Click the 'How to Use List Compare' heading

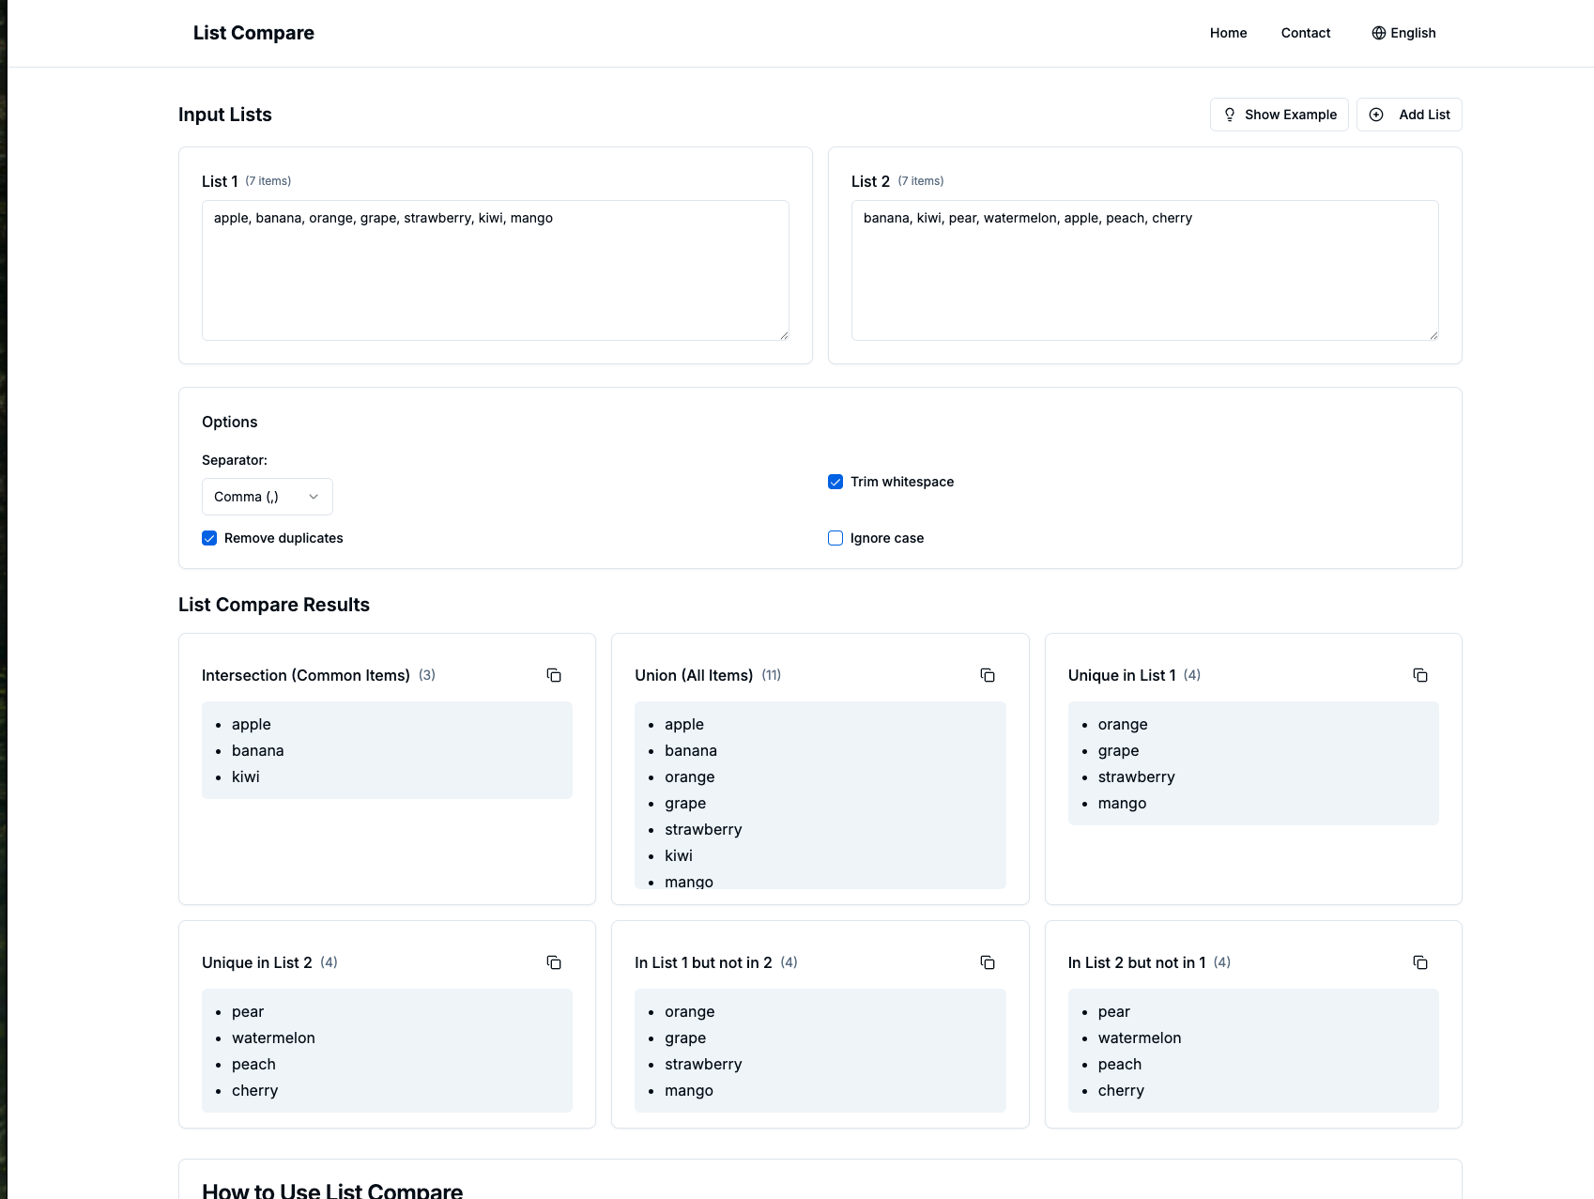(332, 1191)
